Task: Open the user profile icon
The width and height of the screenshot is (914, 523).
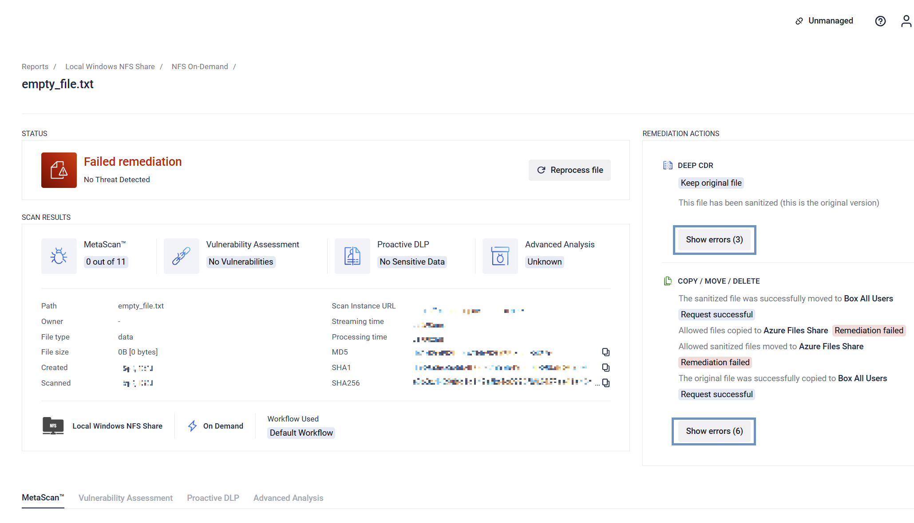Action: (906, 21)
